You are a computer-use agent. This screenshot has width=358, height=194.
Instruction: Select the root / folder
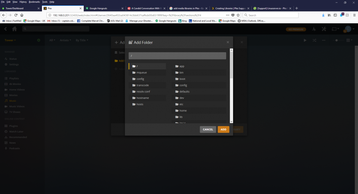click(x=147, y=66)
